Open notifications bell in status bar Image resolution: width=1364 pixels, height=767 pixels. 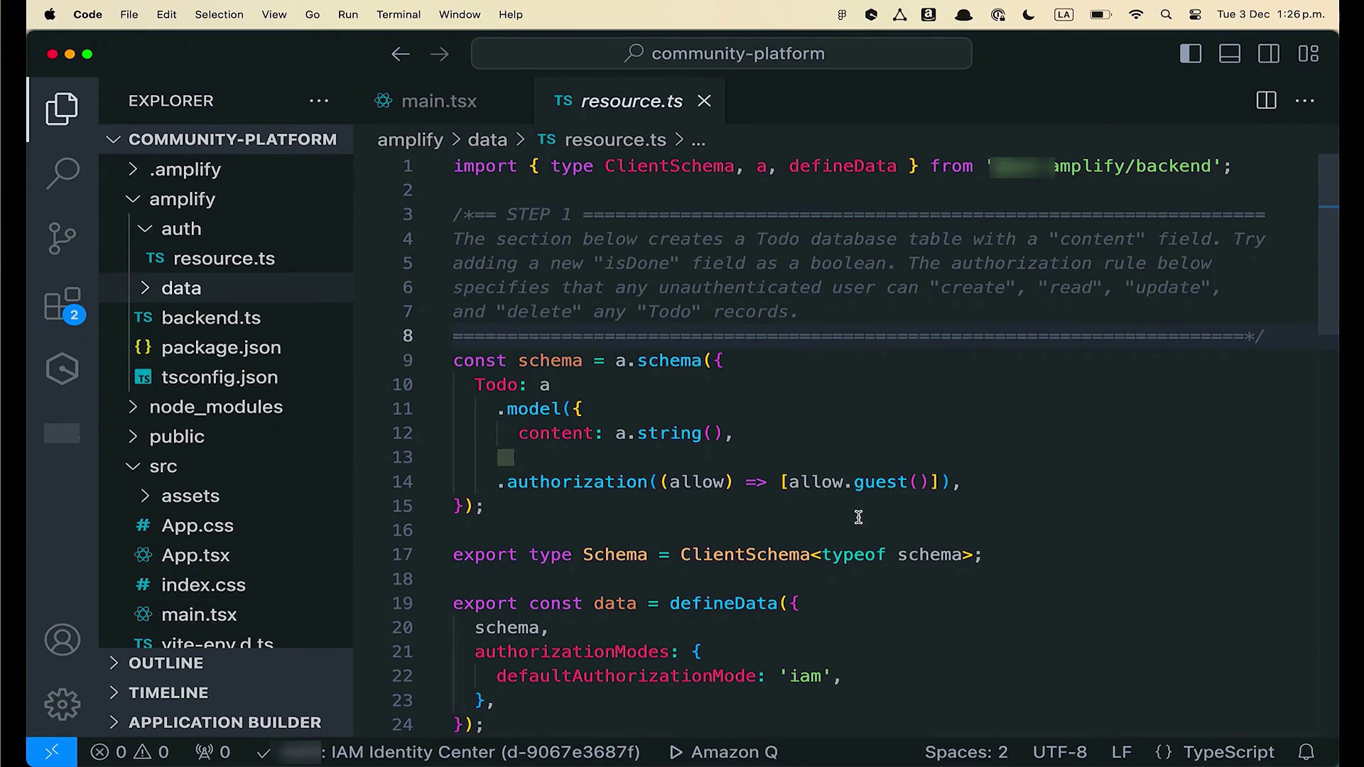coord(1306,752)
